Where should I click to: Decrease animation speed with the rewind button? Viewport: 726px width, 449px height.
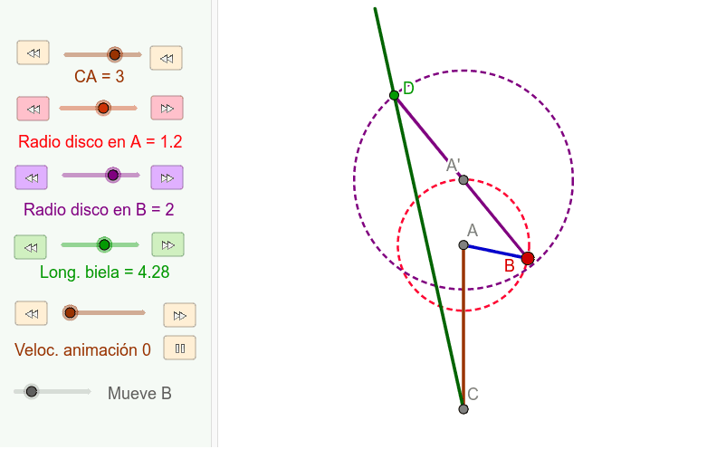click(x=32, y=314)
